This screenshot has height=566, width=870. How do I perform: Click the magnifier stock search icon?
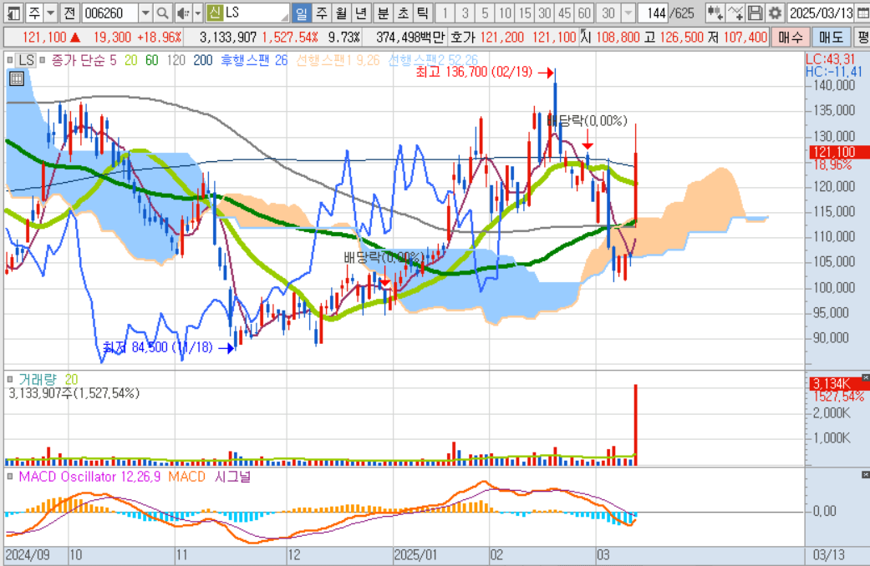[x=163, y=13]
